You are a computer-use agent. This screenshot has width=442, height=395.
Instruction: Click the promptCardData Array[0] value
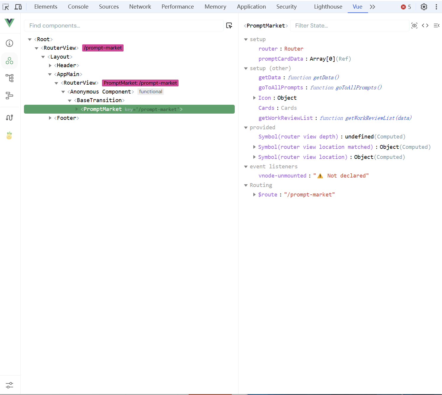tap(323, 59)
